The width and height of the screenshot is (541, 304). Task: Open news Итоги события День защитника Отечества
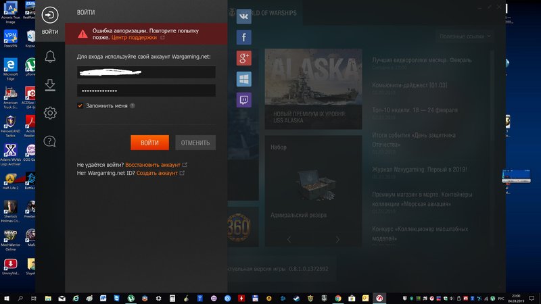point(414,140)
